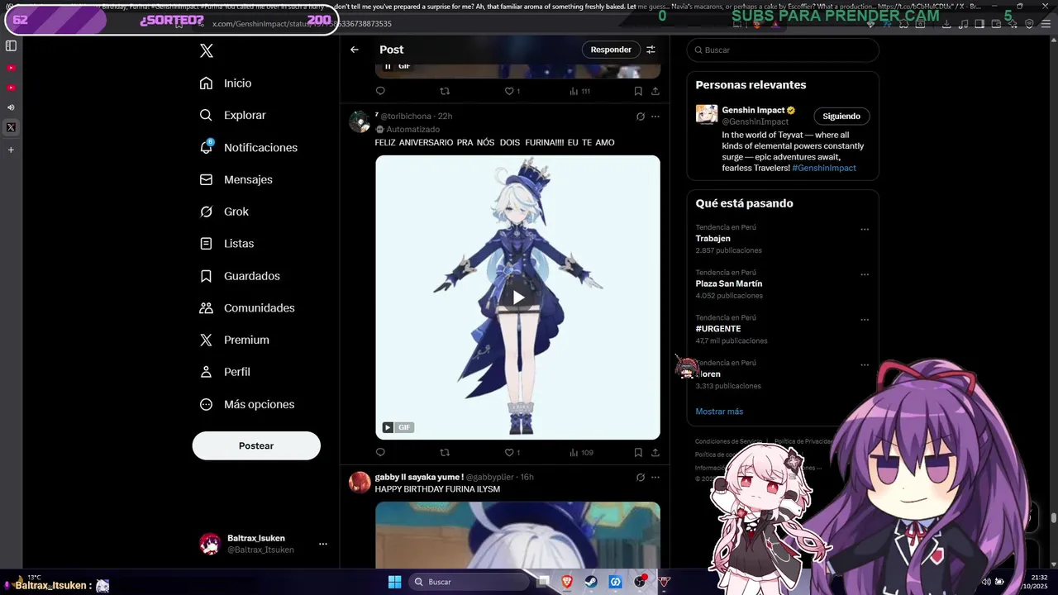Open the Genshin Impact profile name
This screenshot has width=1058, height=595.
[753, 110]
